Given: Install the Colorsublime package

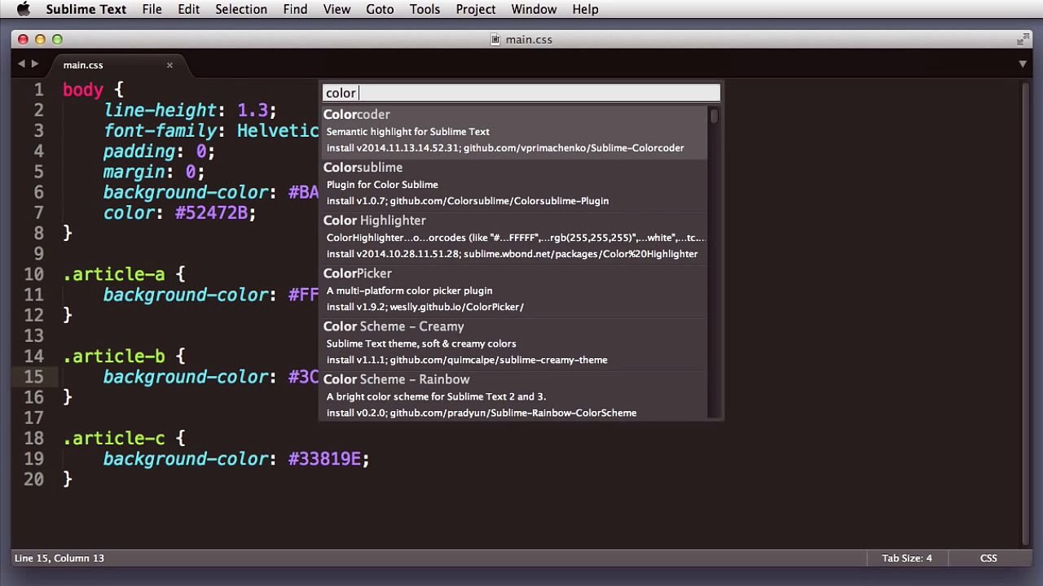Looking at the screenshot, I should point(515,184).
